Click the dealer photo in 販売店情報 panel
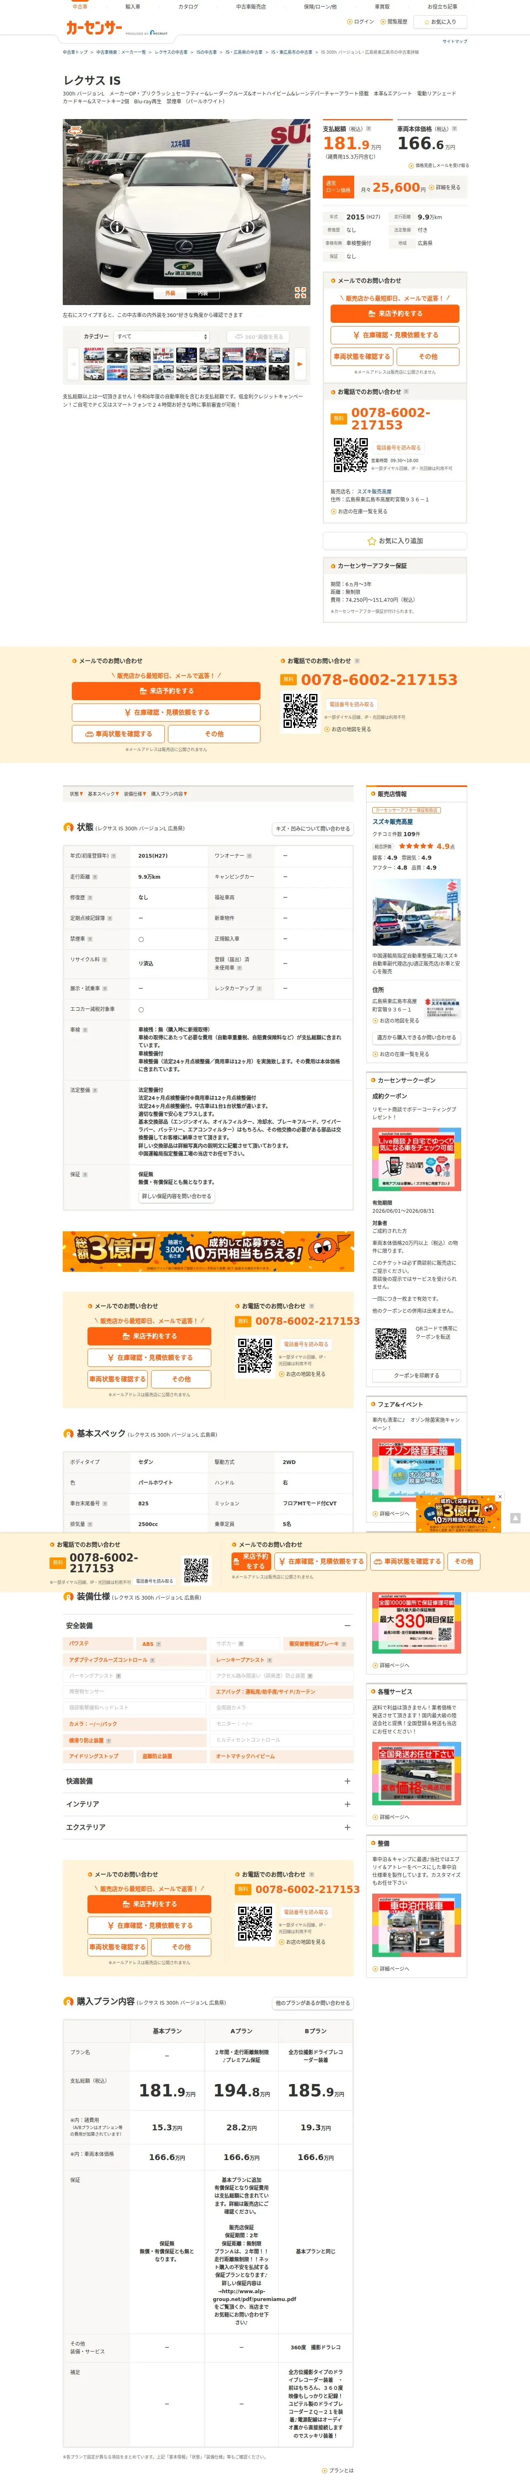The width and height of the screenshot is (530, 2480). [x=416, y=913]
